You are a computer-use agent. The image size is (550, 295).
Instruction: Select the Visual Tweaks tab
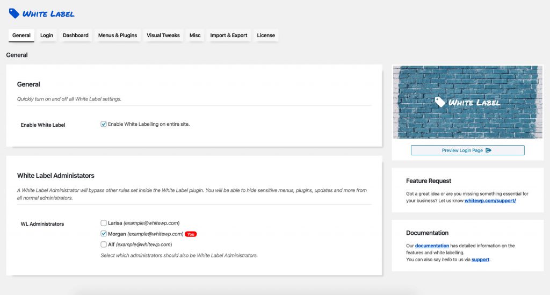pyautogui.click(x=163, y=35)
